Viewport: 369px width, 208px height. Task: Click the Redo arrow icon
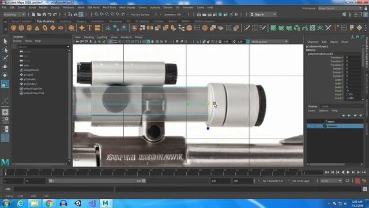[55, 14]
